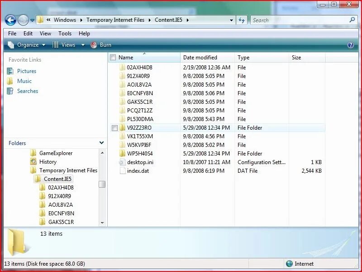This screenshot has width=362, height=272.
Task: Select the WP5H40S4 folder icon
Action: 122,153
